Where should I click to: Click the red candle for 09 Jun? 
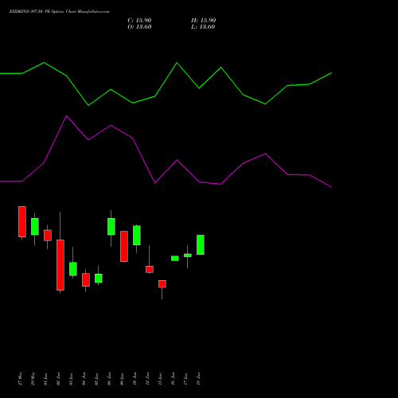[124, 247]
